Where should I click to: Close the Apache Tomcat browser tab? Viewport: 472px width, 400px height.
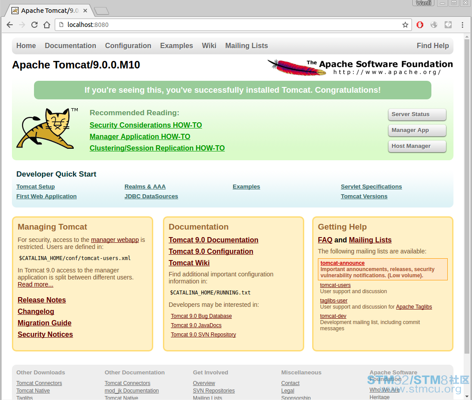coord(85,11)
